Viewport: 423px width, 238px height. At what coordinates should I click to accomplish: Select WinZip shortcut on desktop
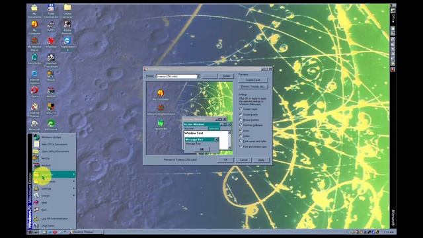tap(51, 76)
